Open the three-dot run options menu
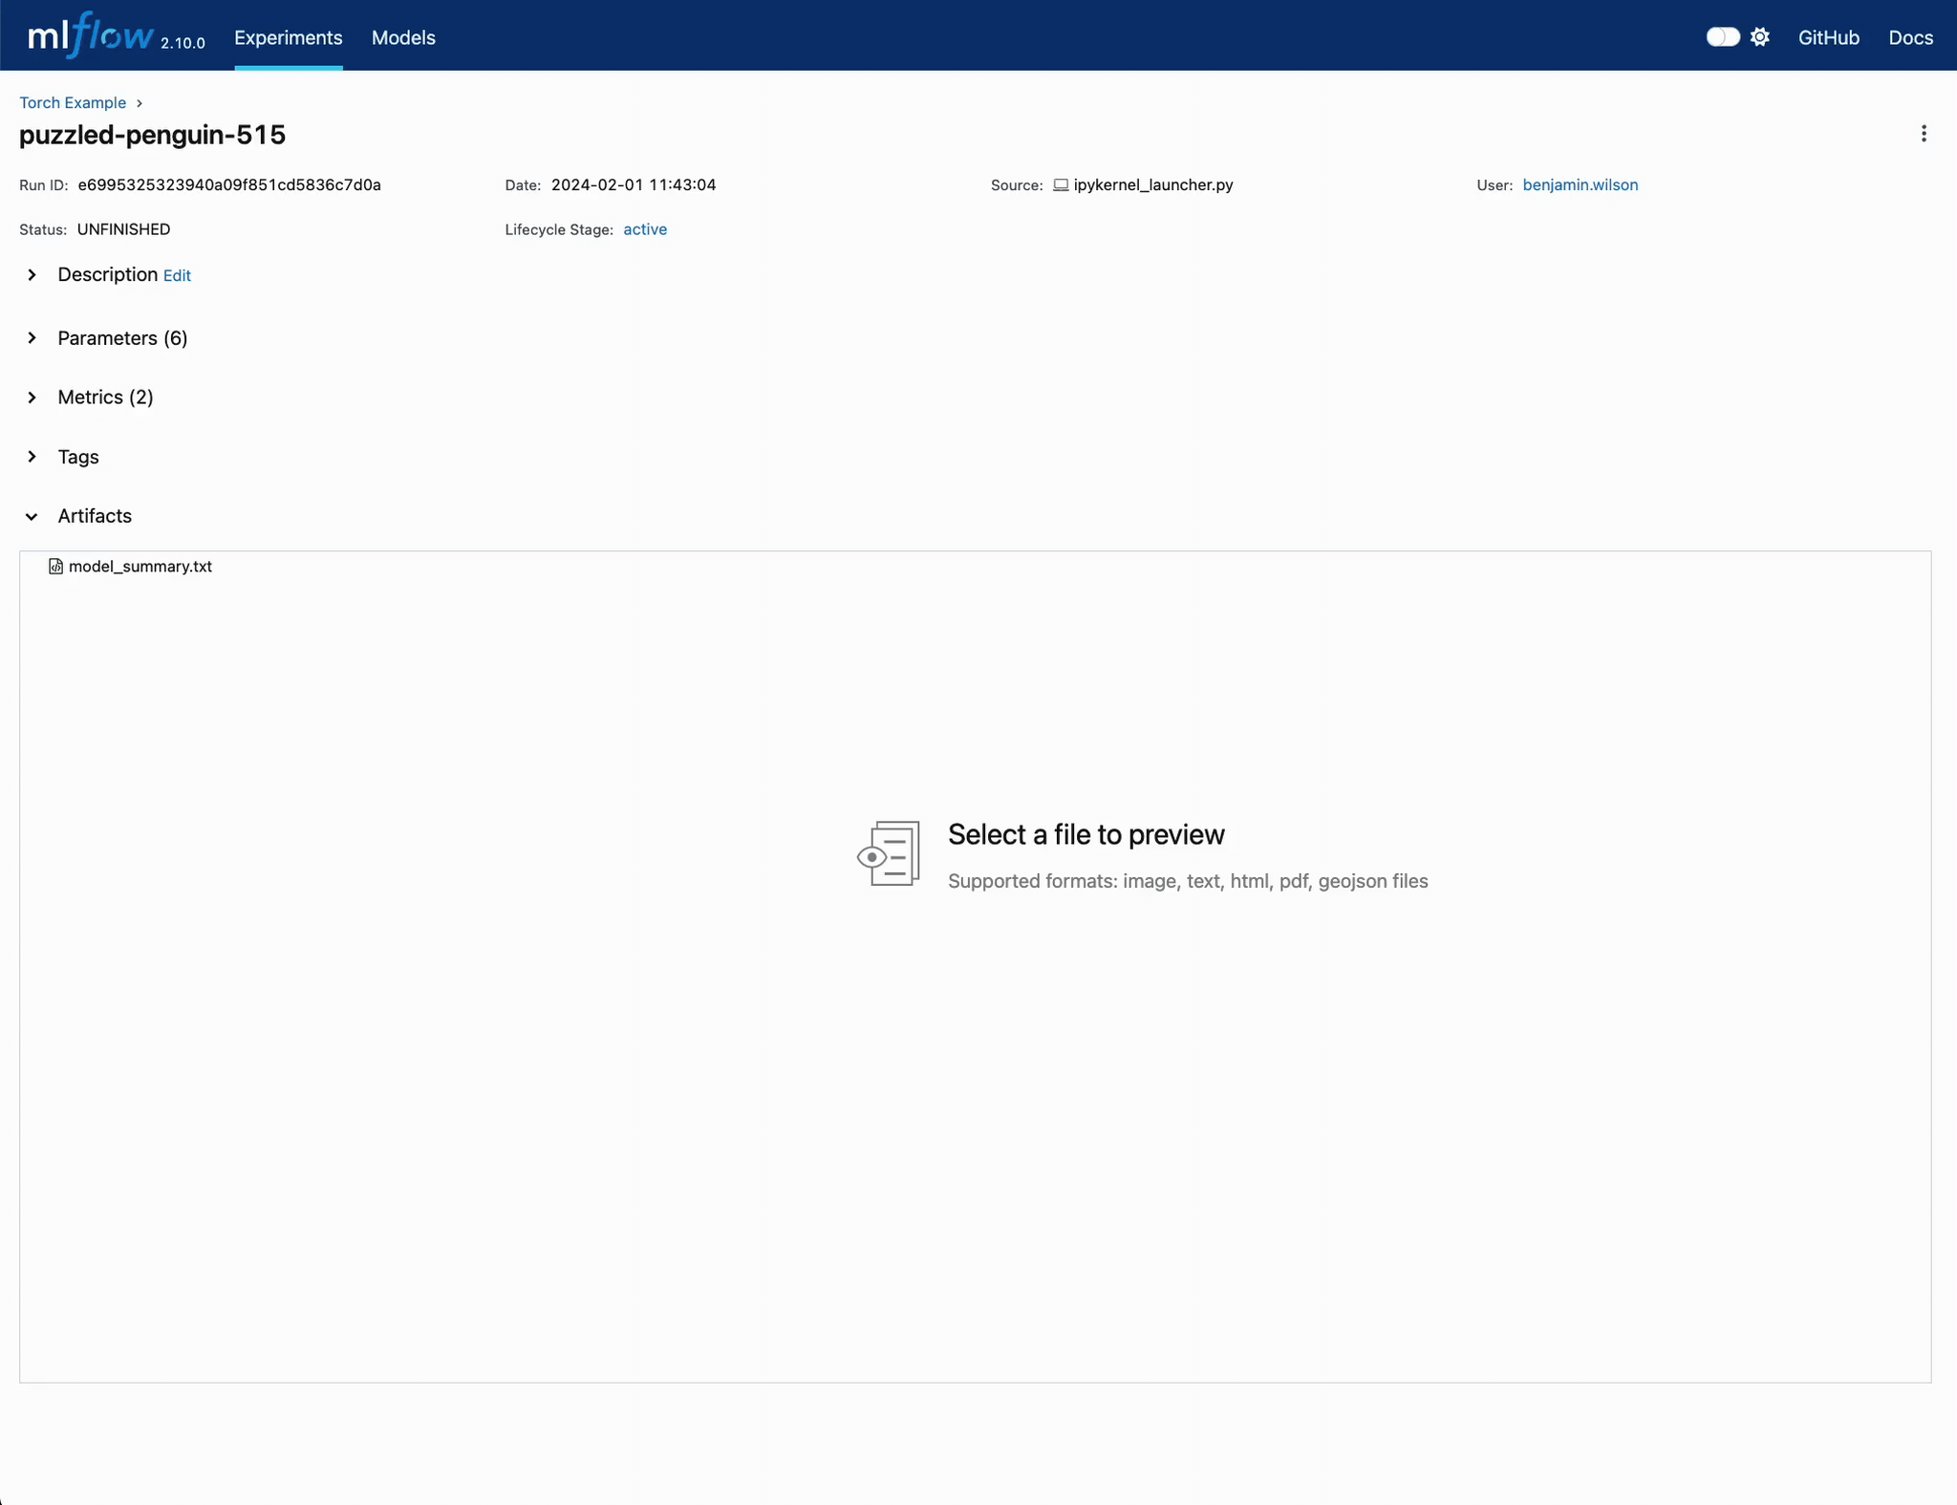The height and width of the screenshot is (1505, 1957). 1923,134
